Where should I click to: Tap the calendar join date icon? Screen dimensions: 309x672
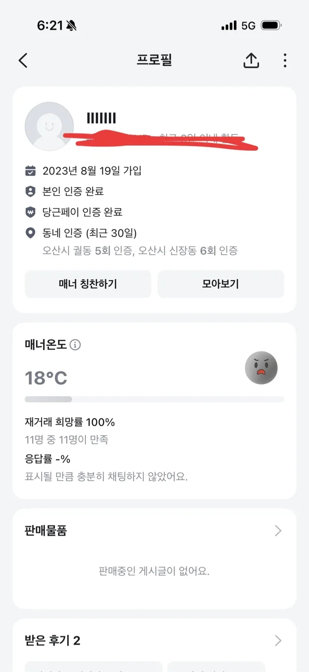coord(30,171)
